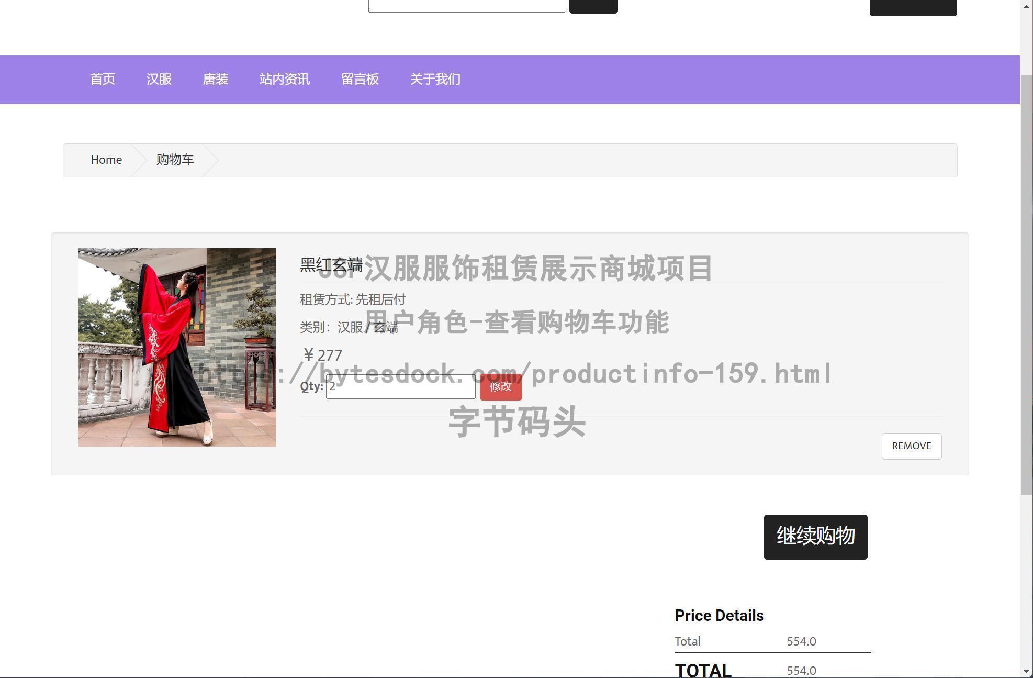Click the scrollbar down arrow
The image size is (1033, 678).
pyautogui.click(x=1026, y=672)
